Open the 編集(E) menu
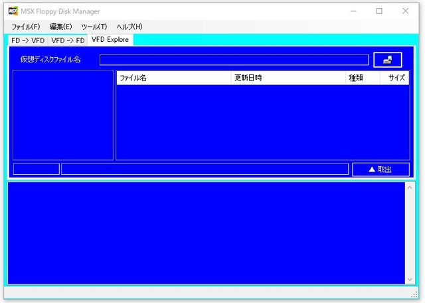The width and height of the screenshot is (425, 303). pyautogui.click(x=60, y=27)
